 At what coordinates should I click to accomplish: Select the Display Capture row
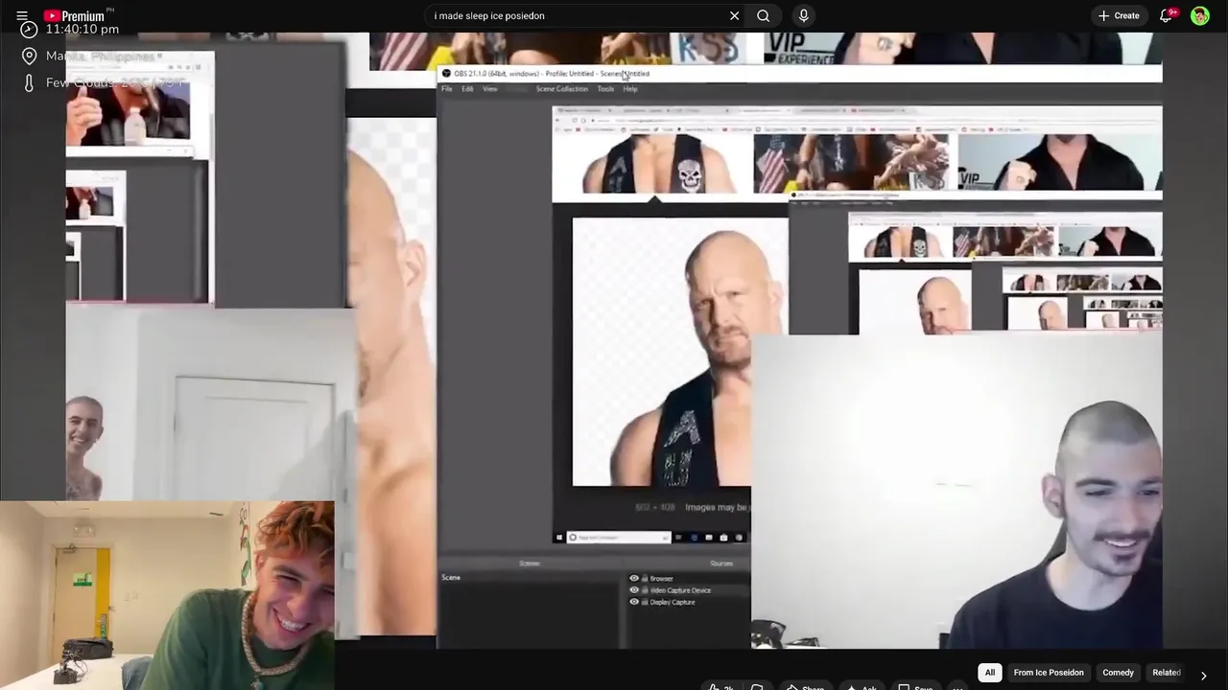688,602
